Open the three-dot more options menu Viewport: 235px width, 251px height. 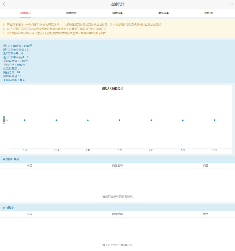click(x=231, y=4)
